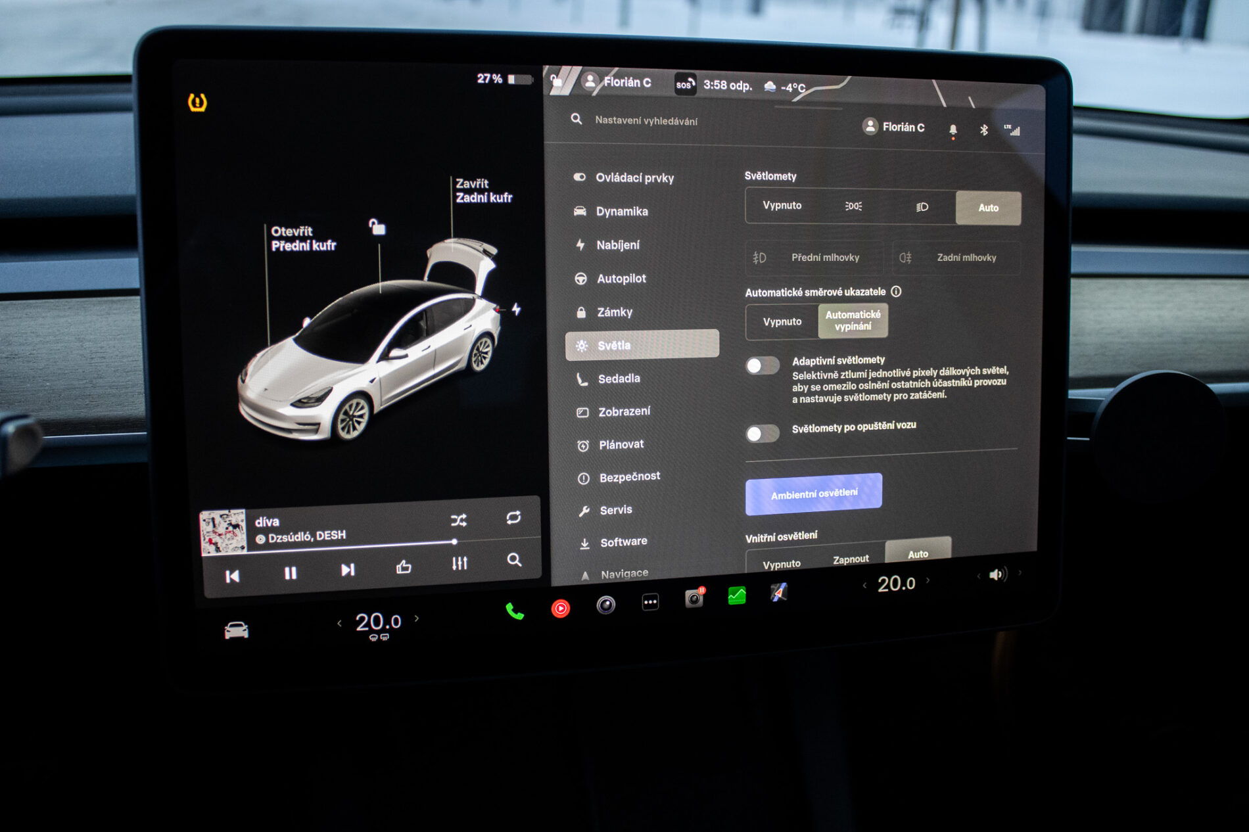Raise volume with the right chevron
Viewport: 1249px width, 832px height.
pyautogui.click(x=1020, y=572)
